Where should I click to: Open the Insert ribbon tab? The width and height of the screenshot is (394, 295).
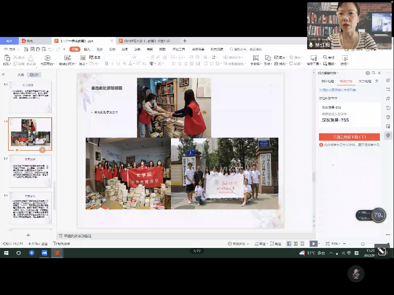pyautogui.click(x=87, y=49)
